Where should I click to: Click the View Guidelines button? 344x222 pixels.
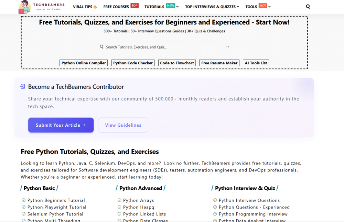tap(123, 125)
